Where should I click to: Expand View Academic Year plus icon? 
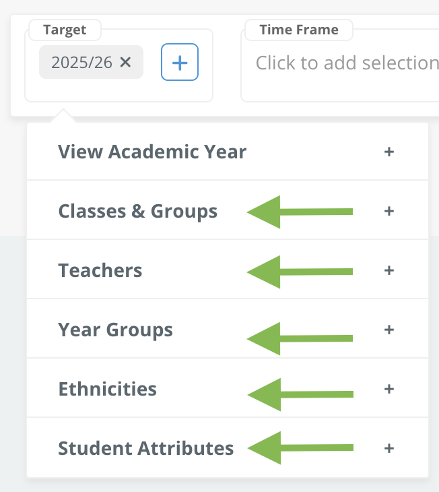pyautogui.click(x=389, y=152)
